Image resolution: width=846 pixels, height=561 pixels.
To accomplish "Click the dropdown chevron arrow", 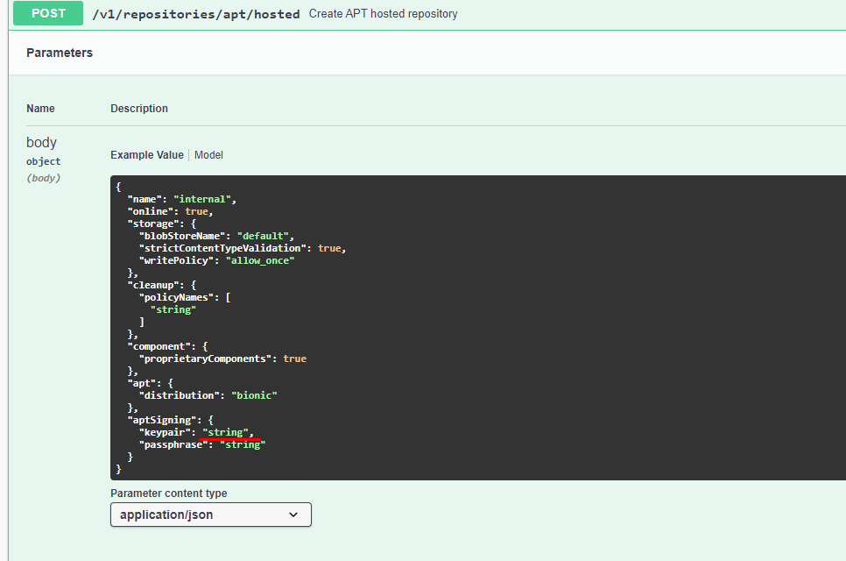I will [293, 515].
